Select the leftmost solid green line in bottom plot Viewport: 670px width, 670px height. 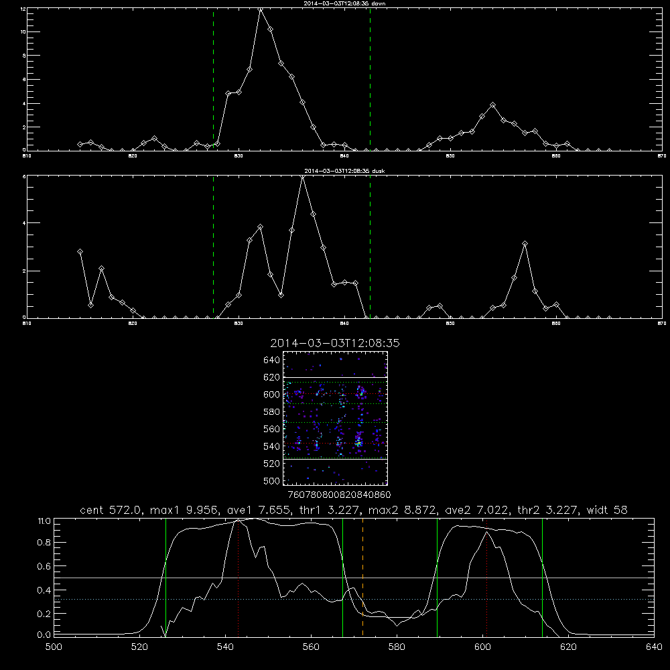coord(165,577)
